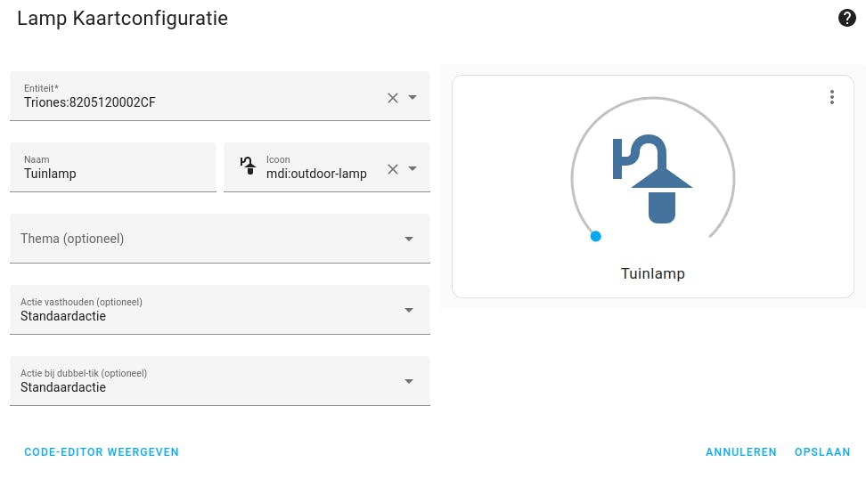Expand the Actie vasthouden dropdown
This screenshot has height=479, width=866.
tap(409, 310)
